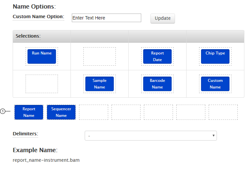Click the empty slot right of Run Name
247x169 pixels.
100,56
